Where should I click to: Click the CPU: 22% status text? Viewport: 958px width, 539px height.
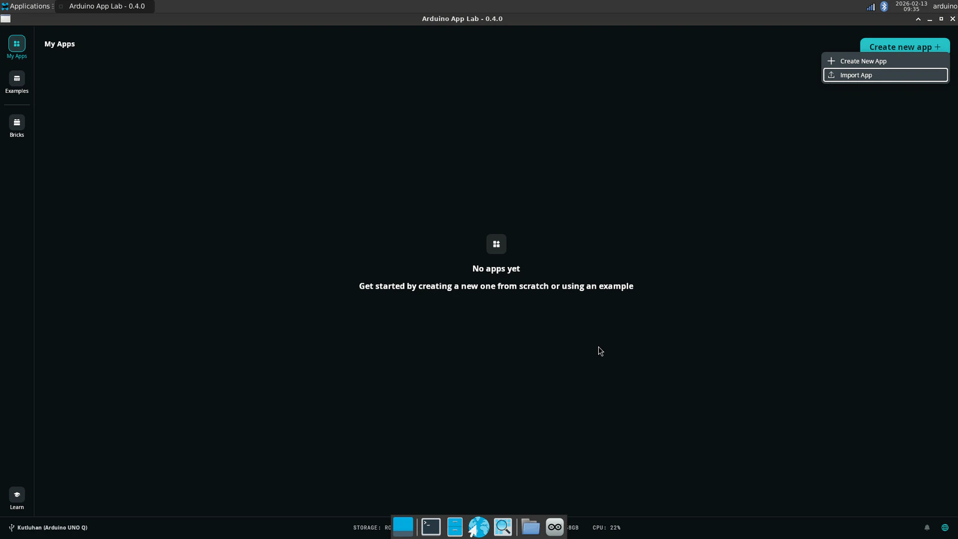point(607,528)
